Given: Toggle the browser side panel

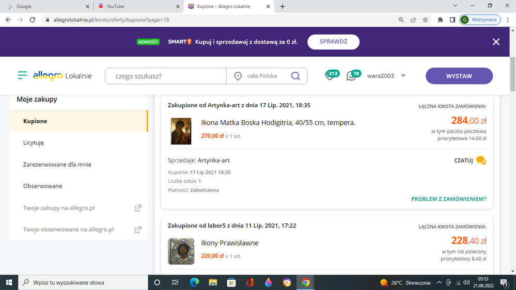Looking at the screenshot, I should [452, 20].
